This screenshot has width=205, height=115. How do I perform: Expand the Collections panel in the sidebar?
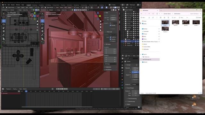pyautogui.click(x=105, y=67)
